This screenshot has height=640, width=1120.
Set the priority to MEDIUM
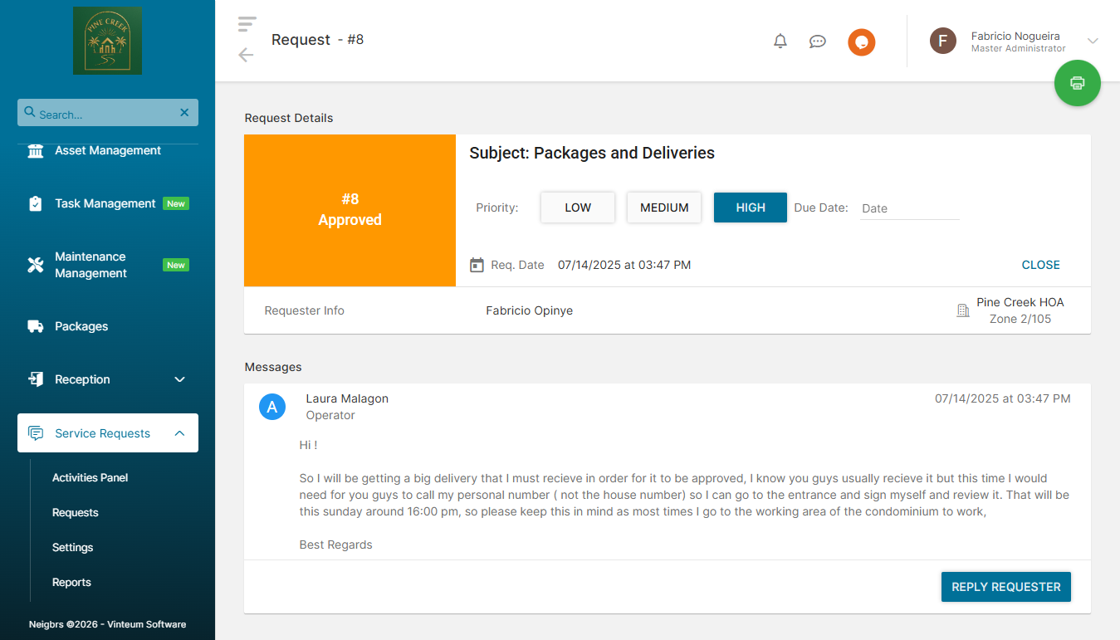pos(664,208)
